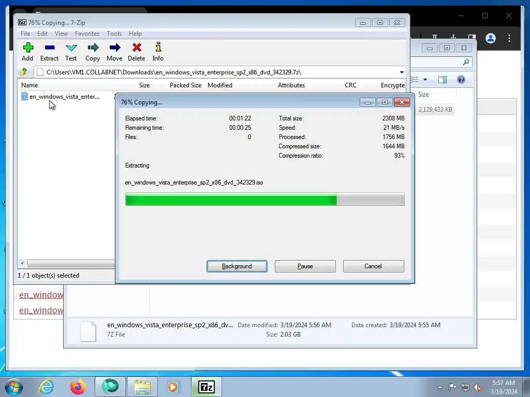Maximize the 76% Copying dialog
Viewport: 530px width, 397px height.
click(385, 102)
